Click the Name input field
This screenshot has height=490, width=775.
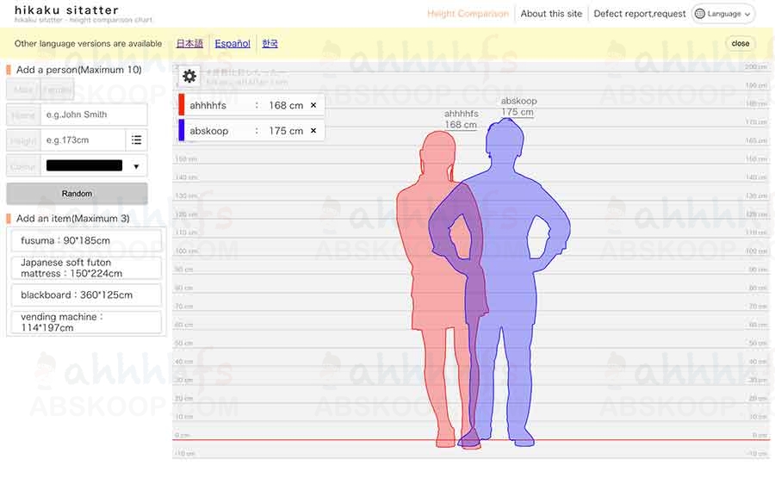(94, 115)
